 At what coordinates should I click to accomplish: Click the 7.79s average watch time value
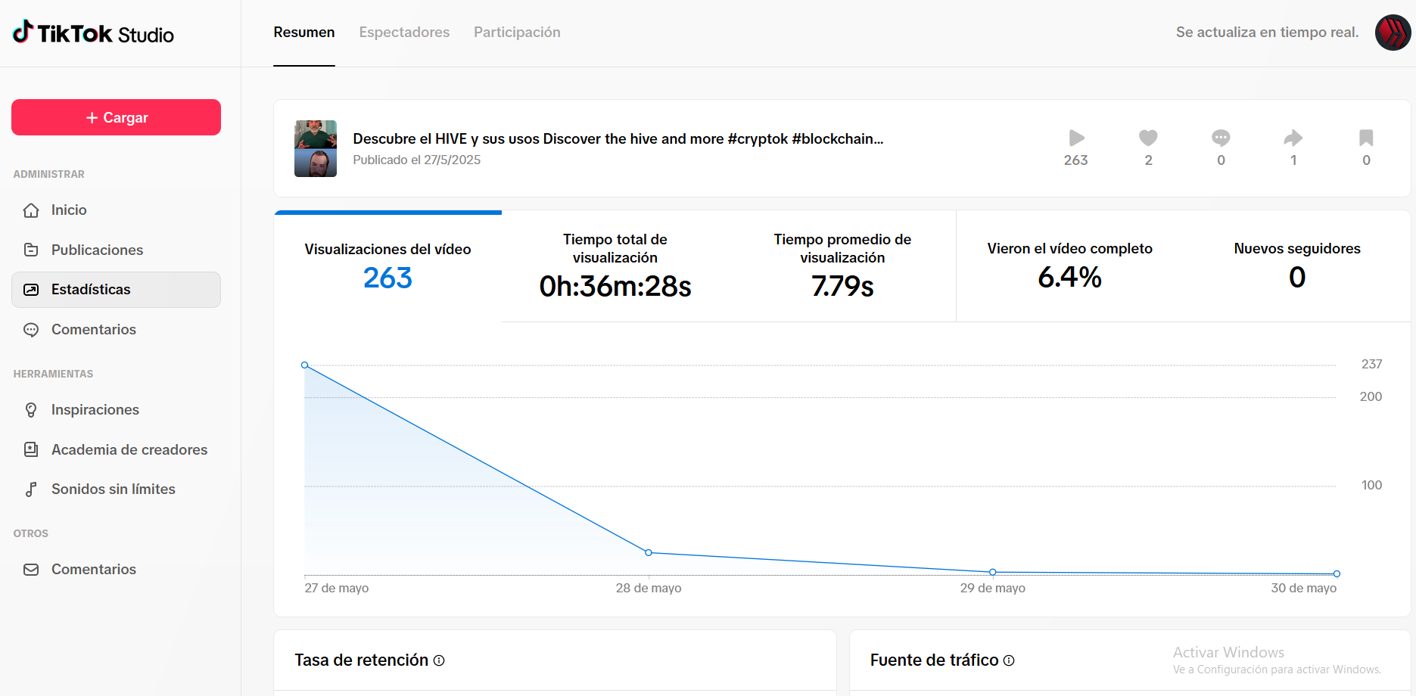pyautogui.click(x=842, y=287)
